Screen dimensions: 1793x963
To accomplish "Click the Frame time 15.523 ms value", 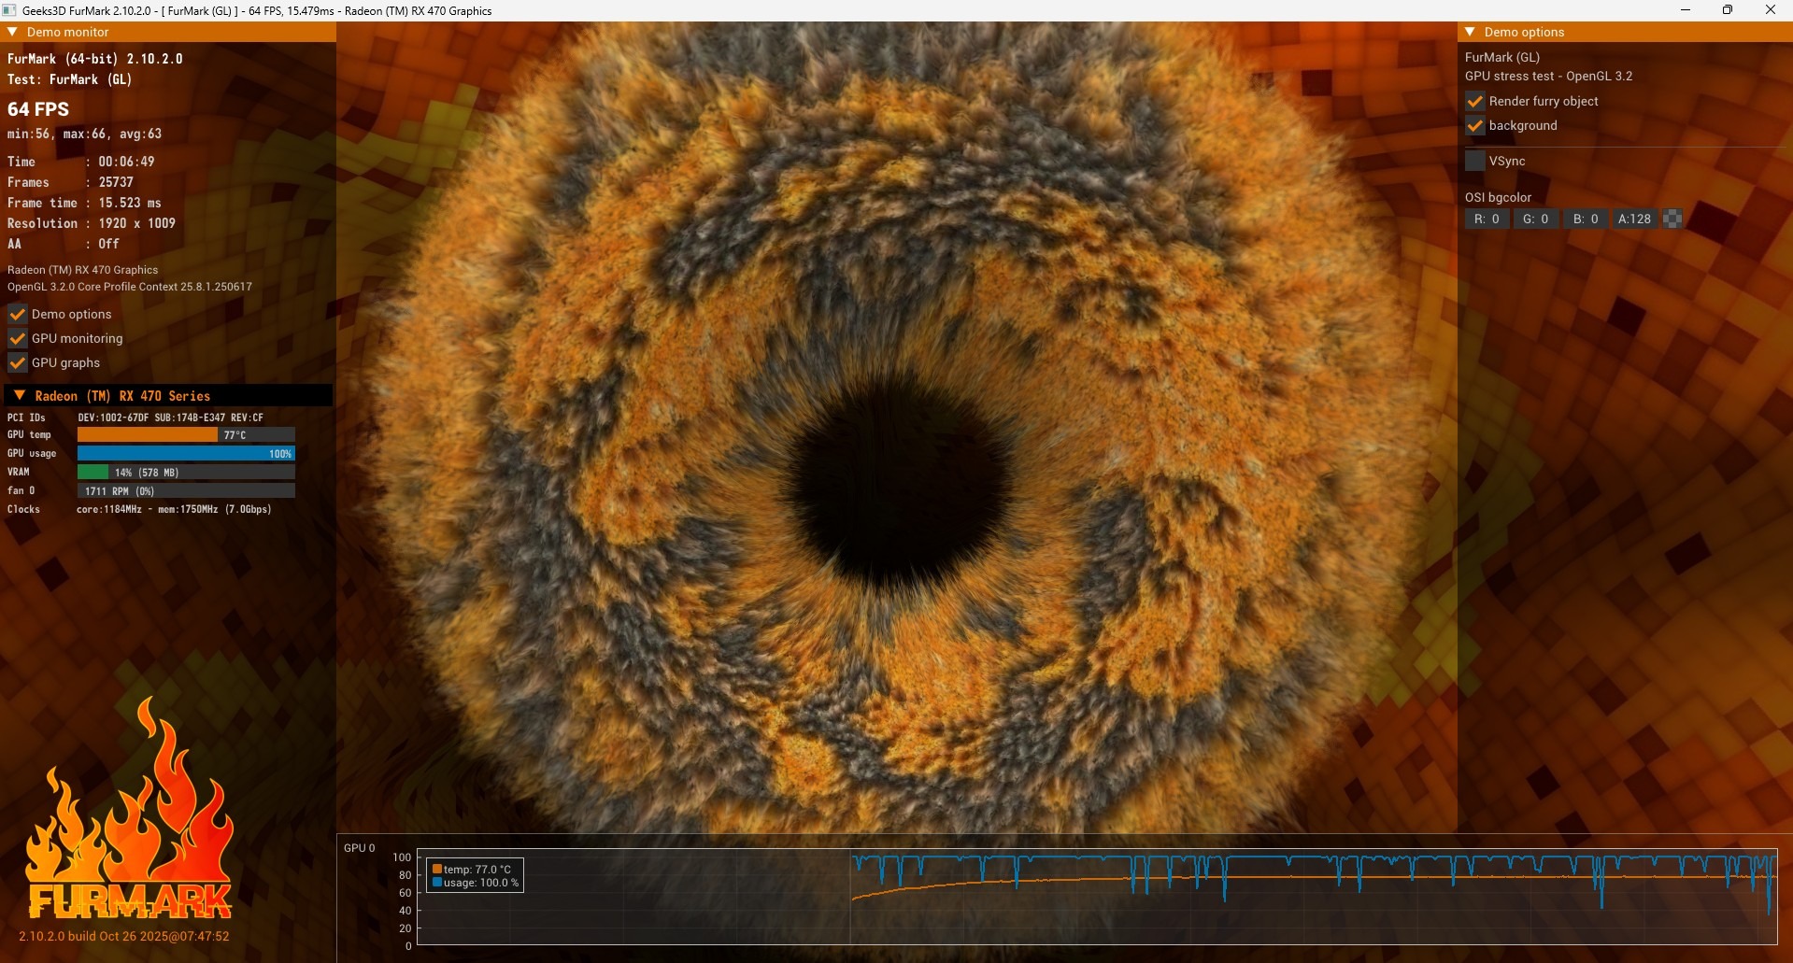I will 130,203.
